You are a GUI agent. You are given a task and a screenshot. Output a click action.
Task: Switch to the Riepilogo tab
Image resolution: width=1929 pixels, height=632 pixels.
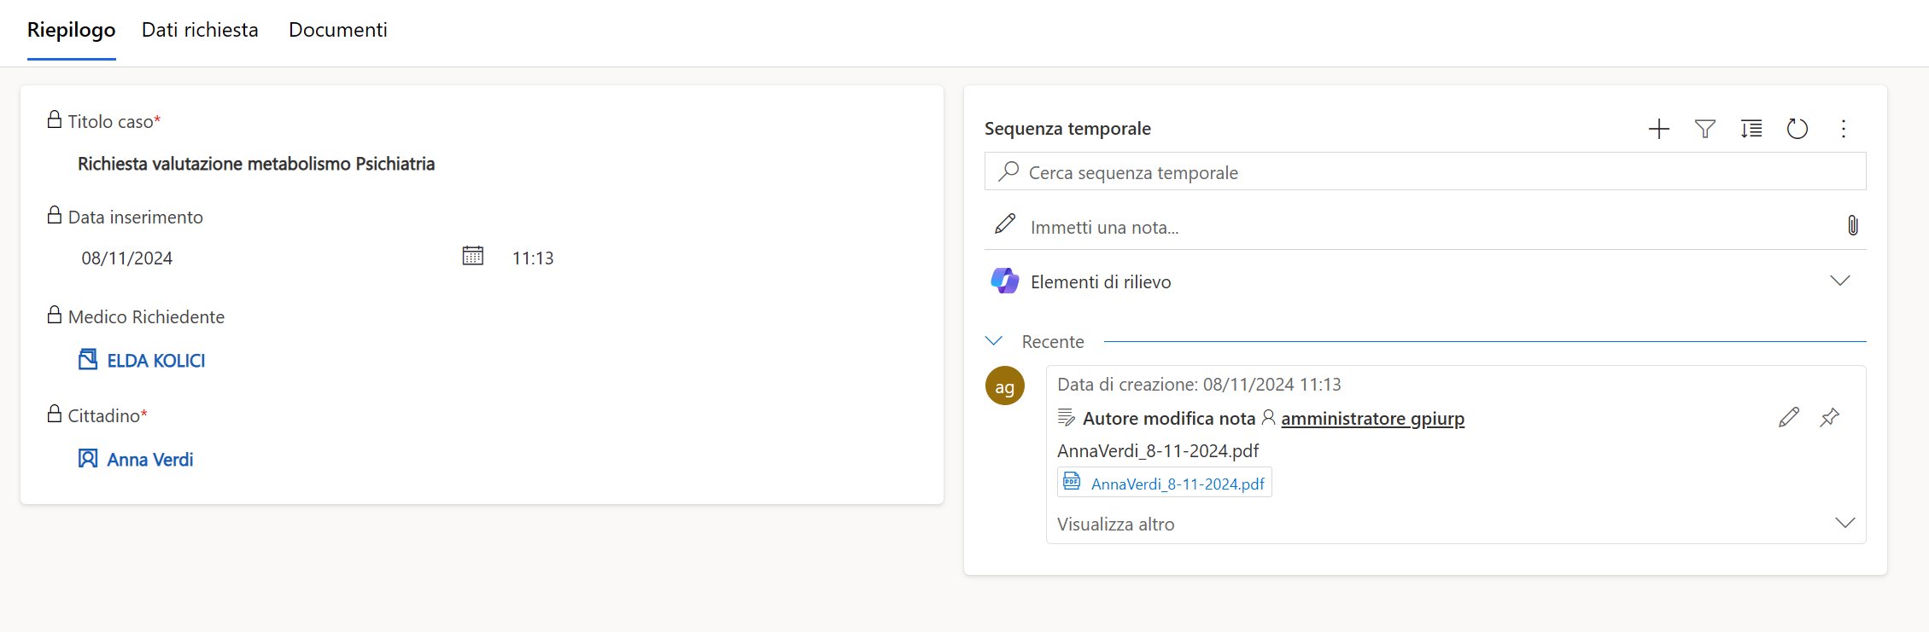coord(71,30)
